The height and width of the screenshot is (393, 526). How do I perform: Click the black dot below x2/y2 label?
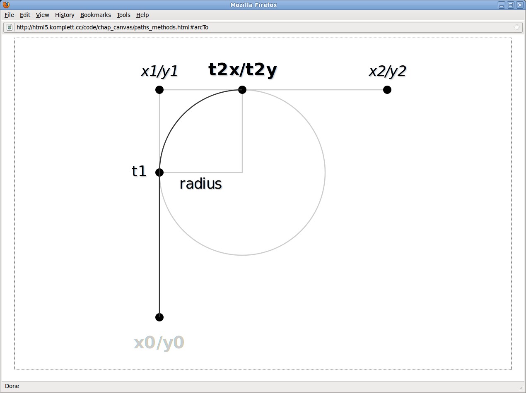click(387, 90)
